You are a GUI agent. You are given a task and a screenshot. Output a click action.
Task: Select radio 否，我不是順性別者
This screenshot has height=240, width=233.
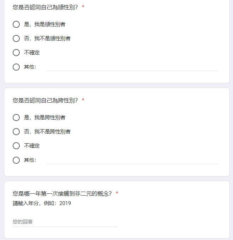pyautogui.click(x=16, y=38)
